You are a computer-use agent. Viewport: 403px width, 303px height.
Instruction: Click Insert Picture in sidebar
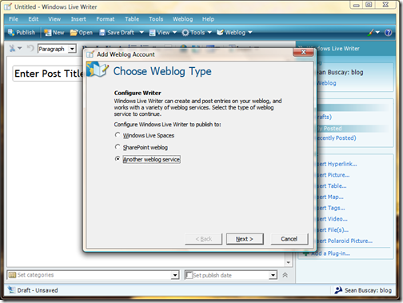(333, 175)
